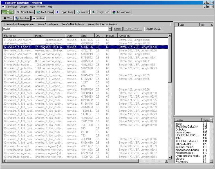Select the Hardcore/punk room
Image resolution: width=215 pixels, height=169 pixels.
(x=192, y=153)
